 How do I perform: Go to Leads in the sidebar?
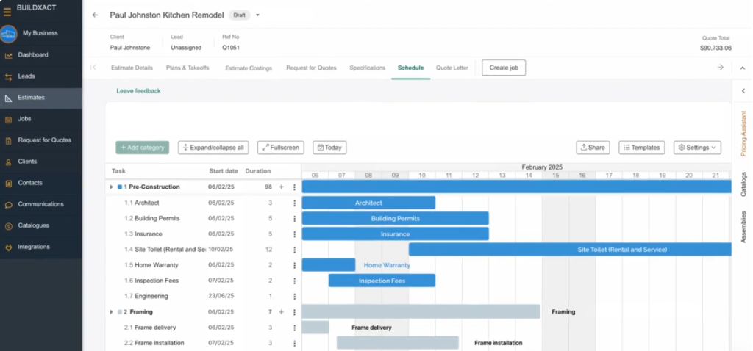click(x=41, y=76)
